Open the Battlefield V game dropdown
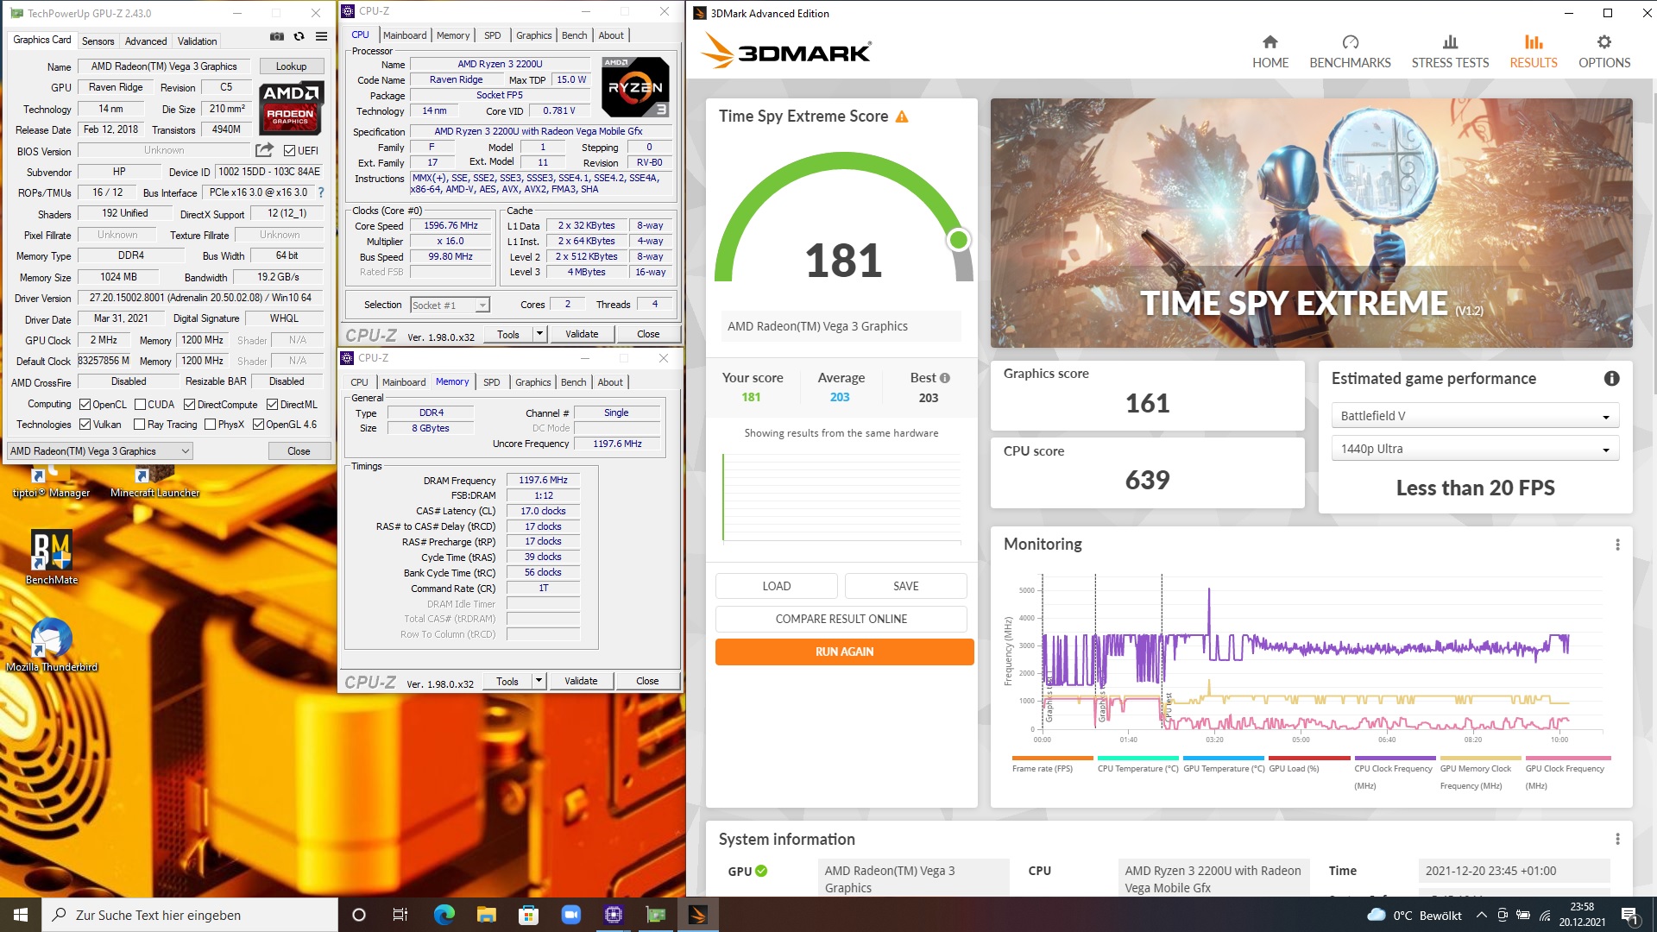 coord(1475,416)
